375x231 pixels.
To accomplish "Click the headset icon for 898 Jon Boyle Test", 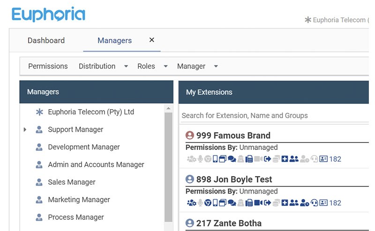I will pos(314,203).
